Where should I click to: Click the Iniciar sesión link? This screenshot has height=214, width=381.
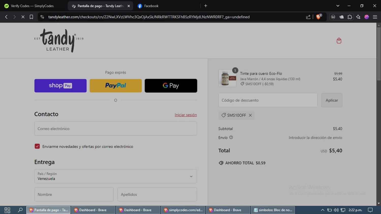click(x=186, y=115)
